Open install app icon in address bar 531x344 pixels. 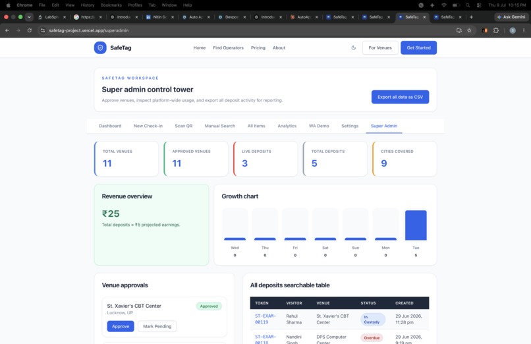459,30
